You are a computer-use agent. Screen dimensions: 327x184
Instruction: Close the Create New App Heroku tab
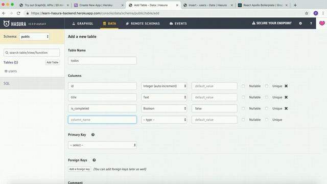pyautogui.click(x=123, y=5)
